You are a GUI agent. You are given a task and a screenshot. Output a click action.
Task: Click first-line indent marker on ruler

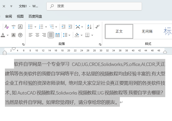coord(14,49)
